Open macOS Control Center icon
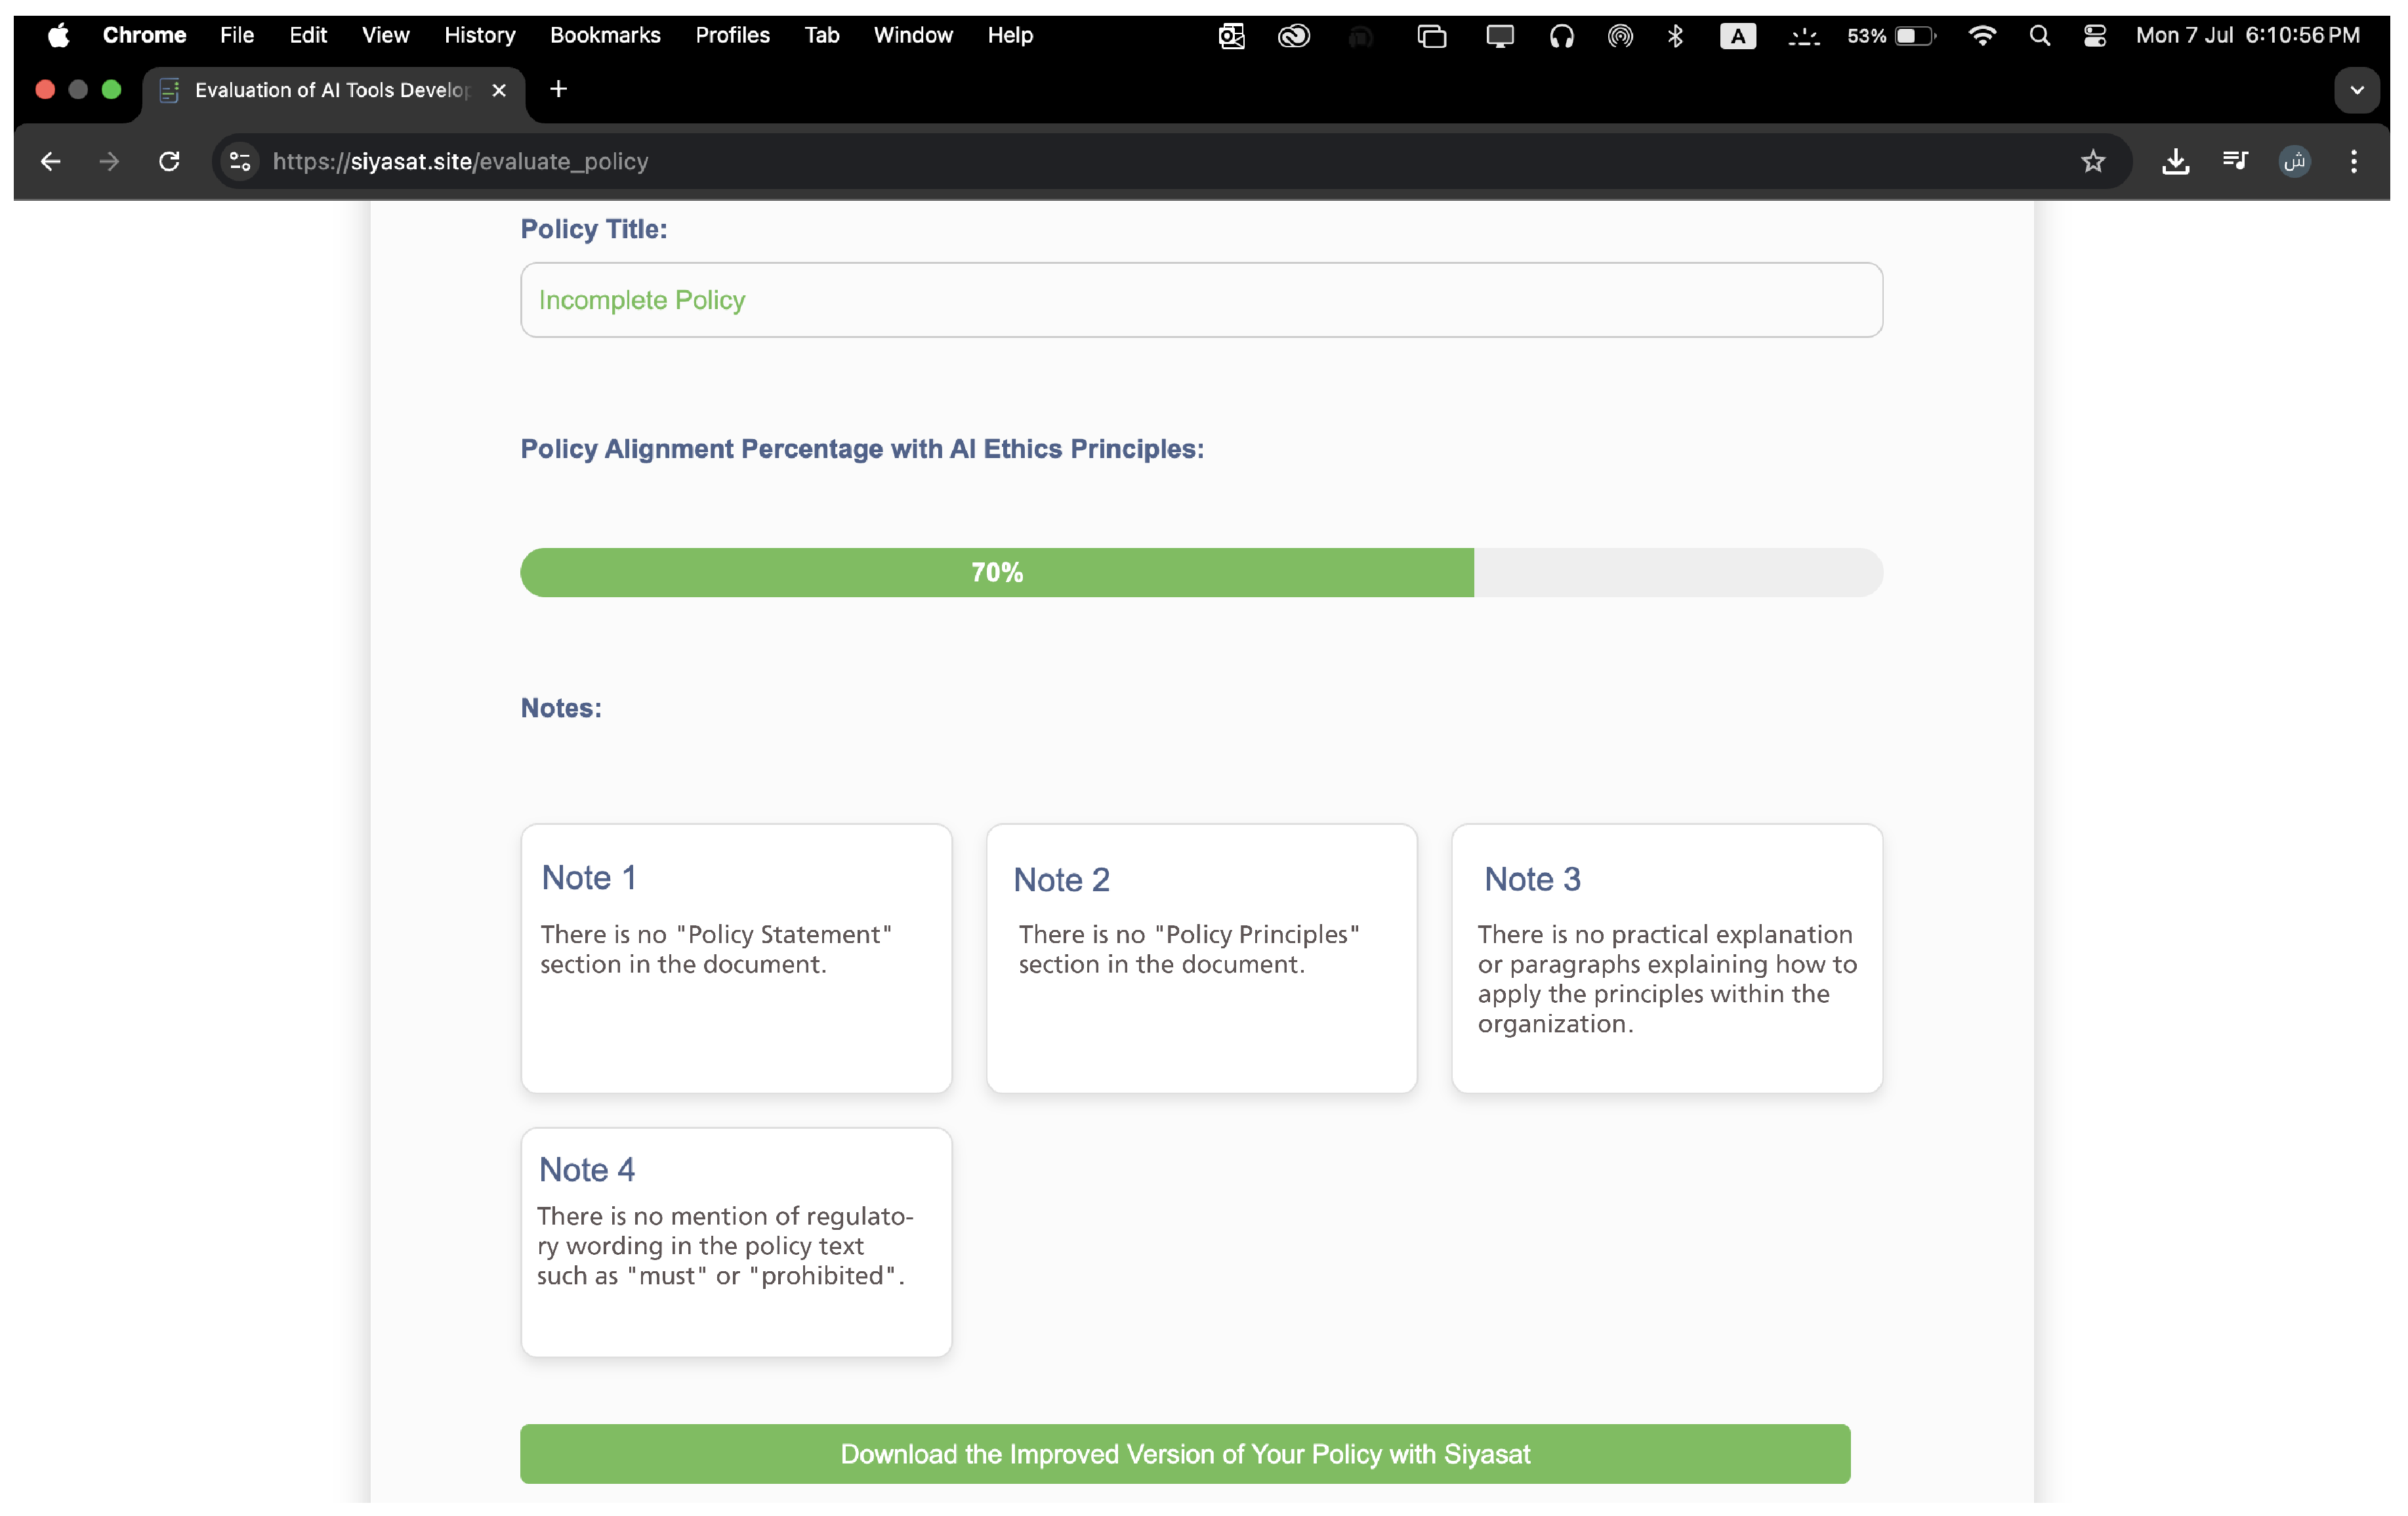This screenshot has height=1516, width=2408. (x=2094, y=36)
